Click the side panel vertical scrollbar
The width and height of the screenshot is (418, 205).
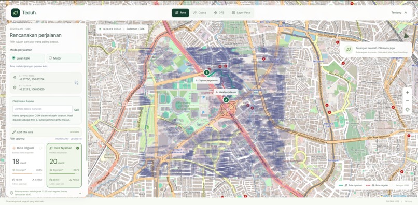pyautogui.click(x=87, y=93)
